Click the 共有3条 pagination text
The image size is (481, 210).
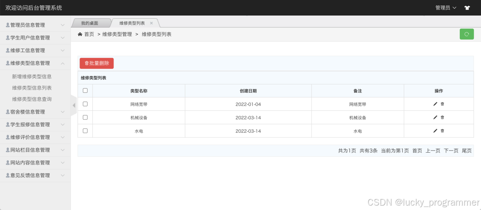coord(368,151)
